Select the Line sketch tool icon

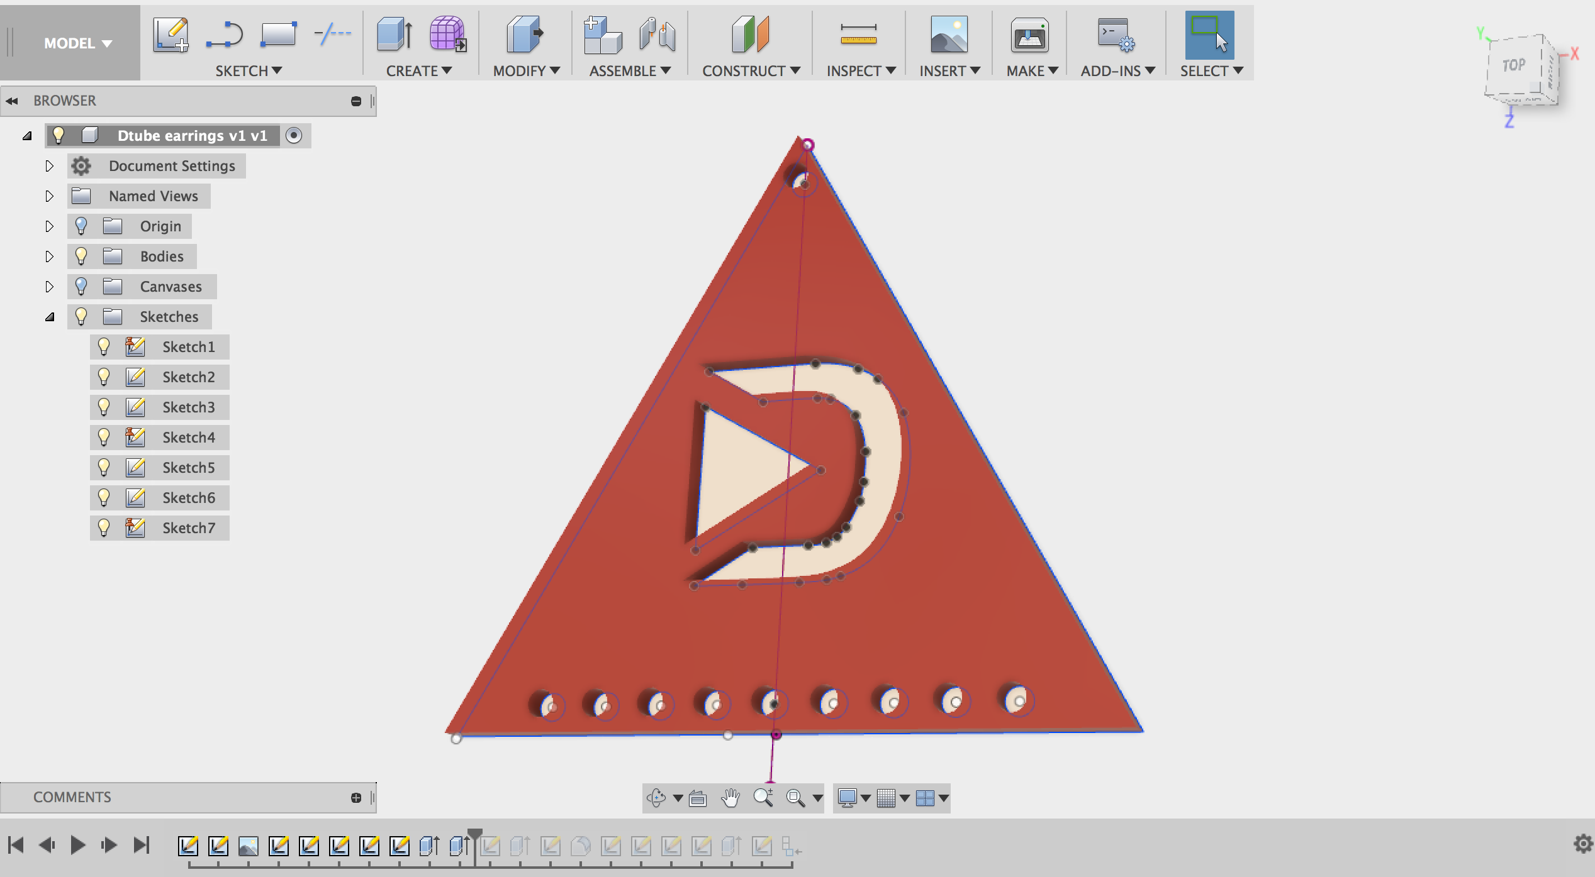coord(225,35)
